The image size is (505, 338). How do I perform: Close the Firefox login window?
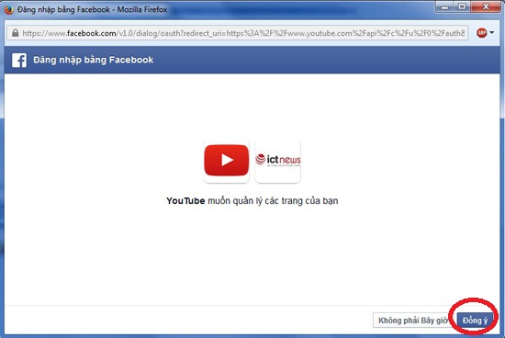point(486,6)
